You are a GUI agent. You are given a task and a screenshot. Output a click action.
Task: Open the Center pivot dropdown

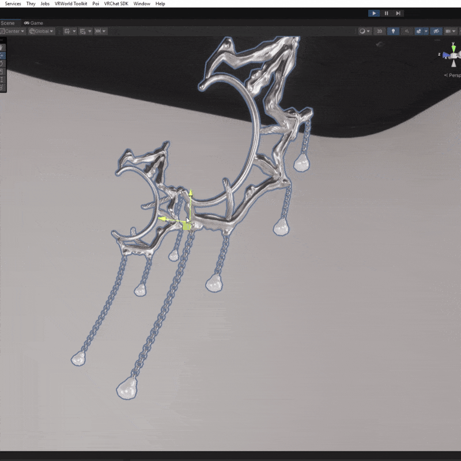(13, 31)
